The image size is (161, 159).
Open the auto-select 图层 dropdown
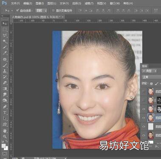[x=41, y=11]
